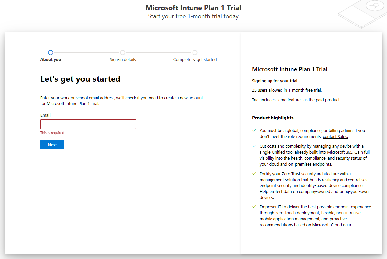This screenshot has width=387, height=259.
Task: Click '25 users allowed in 1-month free trial'
Action: [x=287, y=90]
